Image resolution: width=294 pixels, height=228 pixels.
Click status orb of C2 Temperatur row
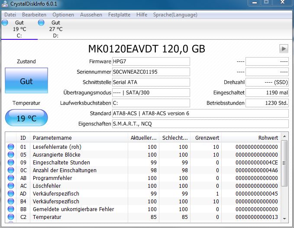[11, 217]
